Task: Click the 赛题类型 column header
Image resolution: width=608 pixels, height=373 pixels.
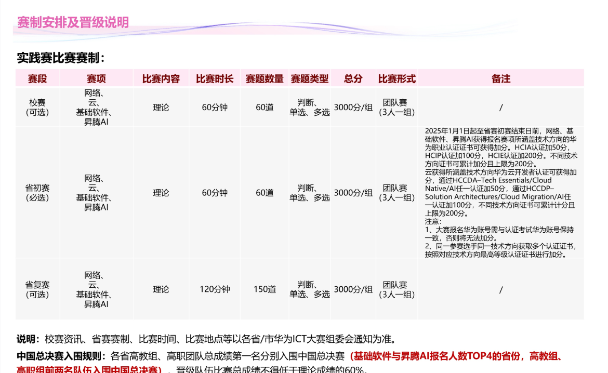Action: [309, 78]
